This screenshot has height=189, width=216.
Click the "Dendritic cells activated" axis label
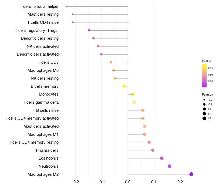point(38,54)
